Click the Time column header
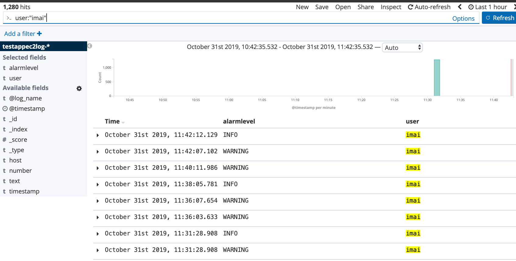The image size is (516, 261). pyautogui.click(x=112, y=121)
